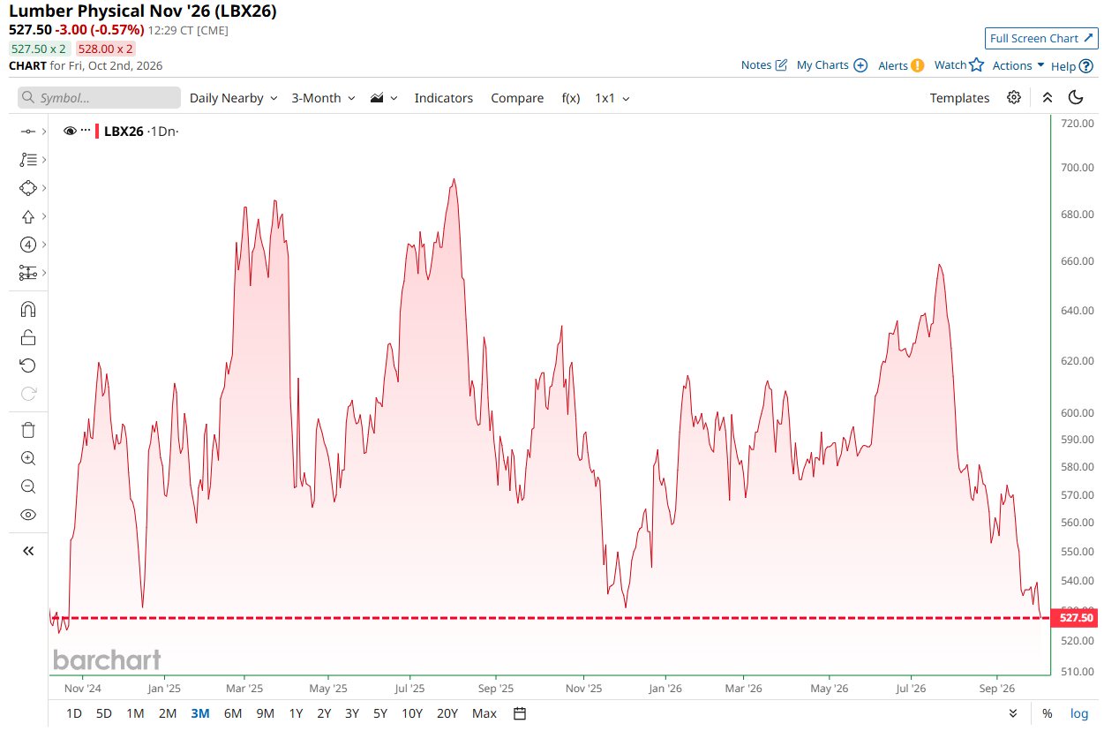Screen dimensions: 1104x731
Task: Open the Help link
Action: tap(1071, 65)
